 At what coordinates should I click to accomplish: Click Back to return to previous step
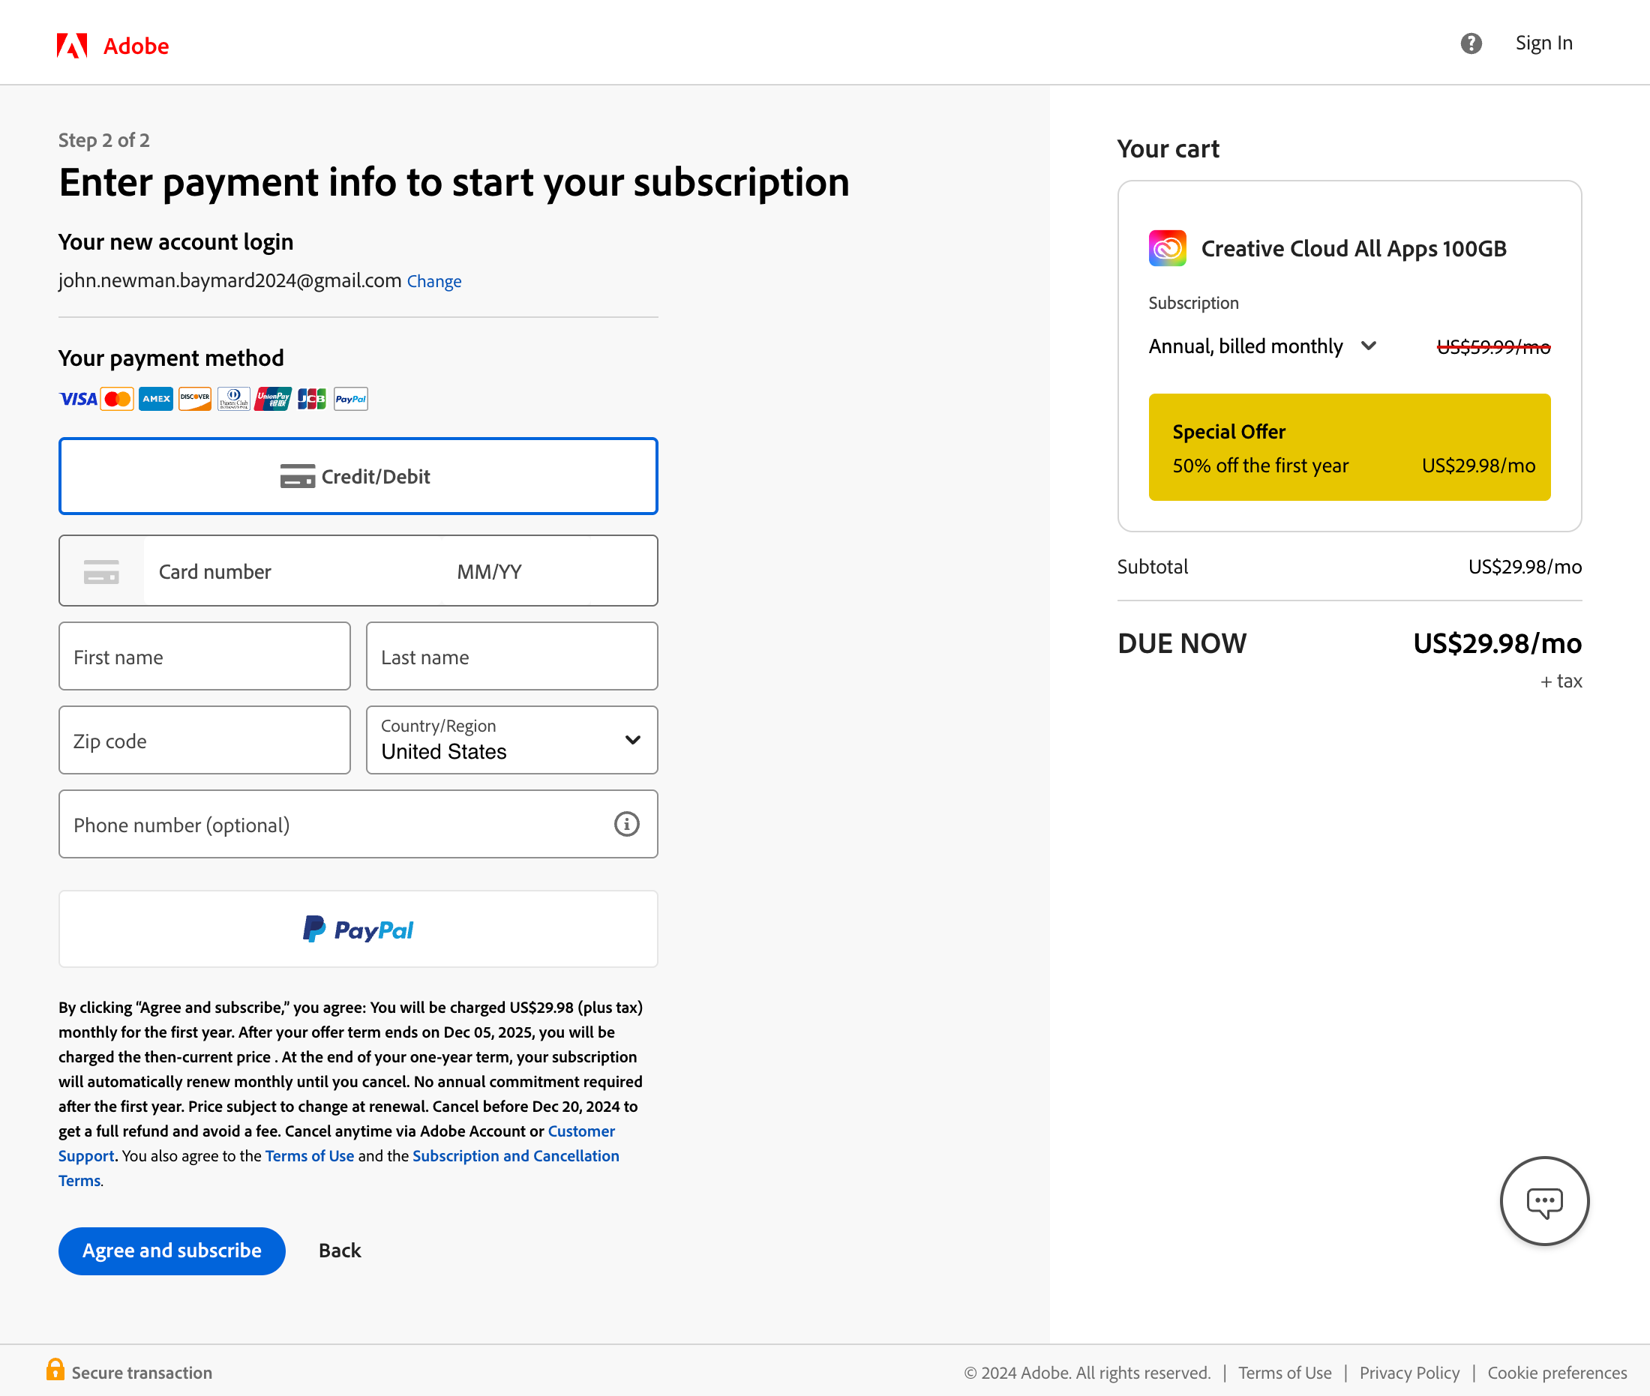[339, 1251]
